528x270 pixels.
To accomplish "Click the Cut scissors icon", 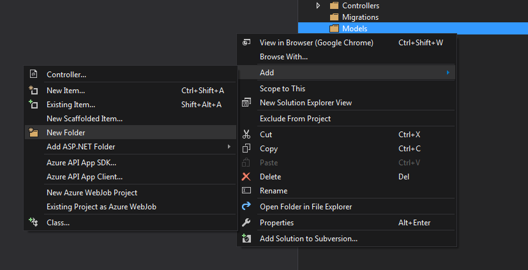I will (246, 135).
